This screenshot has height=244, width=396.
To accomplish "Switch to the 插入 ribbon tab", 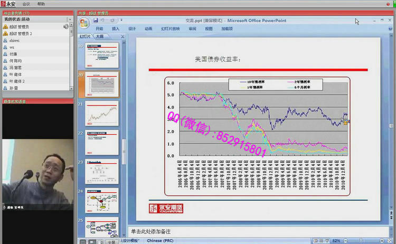I will (x=116, y=29).
